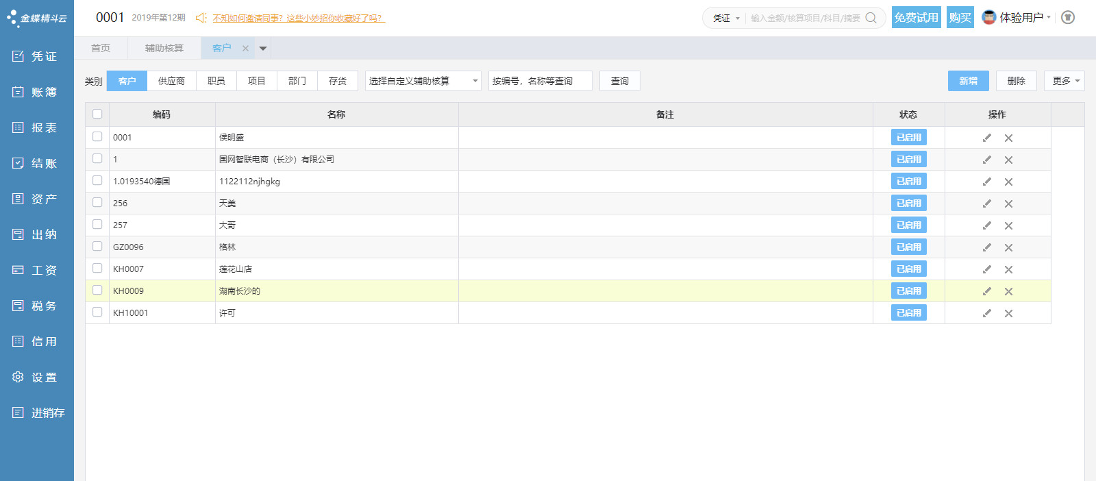Image resolution: width=1096 pixels, height=481 pixels.
Task: Check the box for row 0001
Action: (97, 136)
